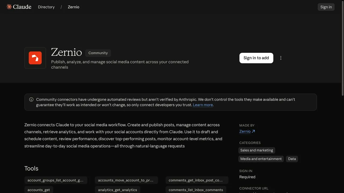Select the analytics_get_analytics tool chip
Screen dimensions: 344x193
click(117, 190)
